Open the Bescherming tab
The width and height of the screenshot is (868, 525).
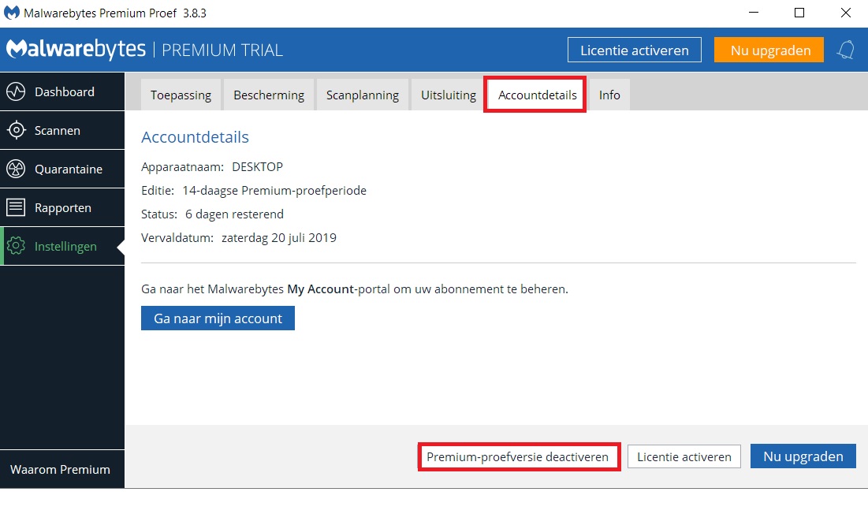(269, 95)
